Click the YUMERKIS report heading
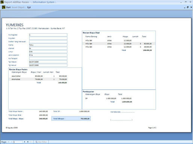193x144 pixels. click(x=15, y=25)
